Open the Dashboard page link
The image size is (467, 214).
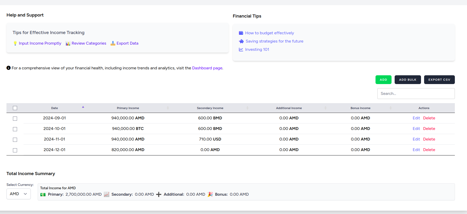point(207,68)
